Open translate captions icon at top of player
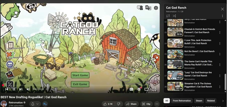This screenshot has width=227, height=107. click(148, 8)
